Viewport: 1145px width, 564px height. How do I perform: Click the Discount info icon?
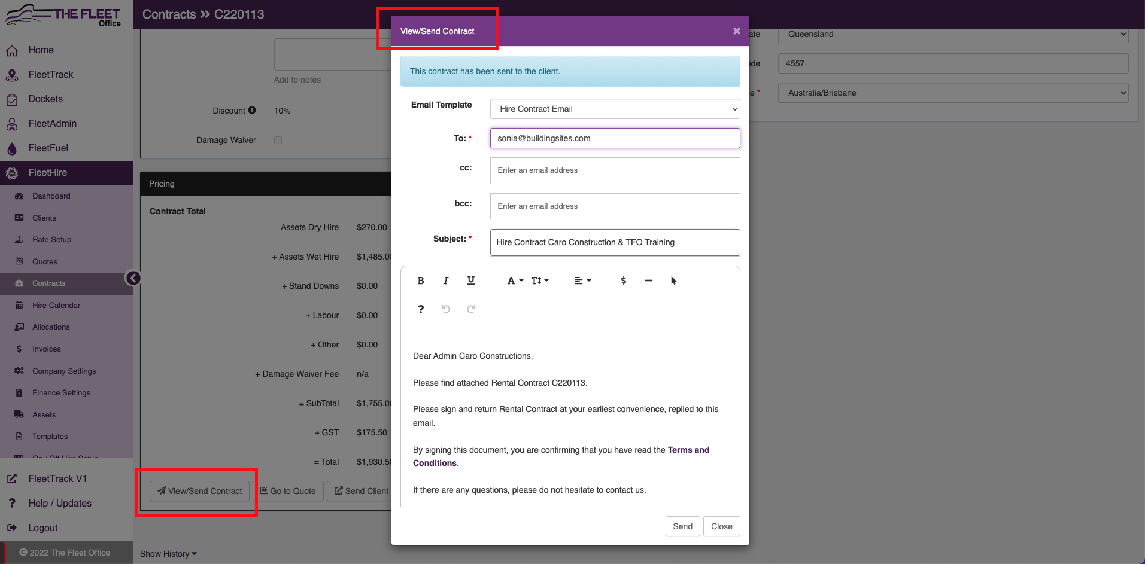pyautogui.click(x=252, y=110)
